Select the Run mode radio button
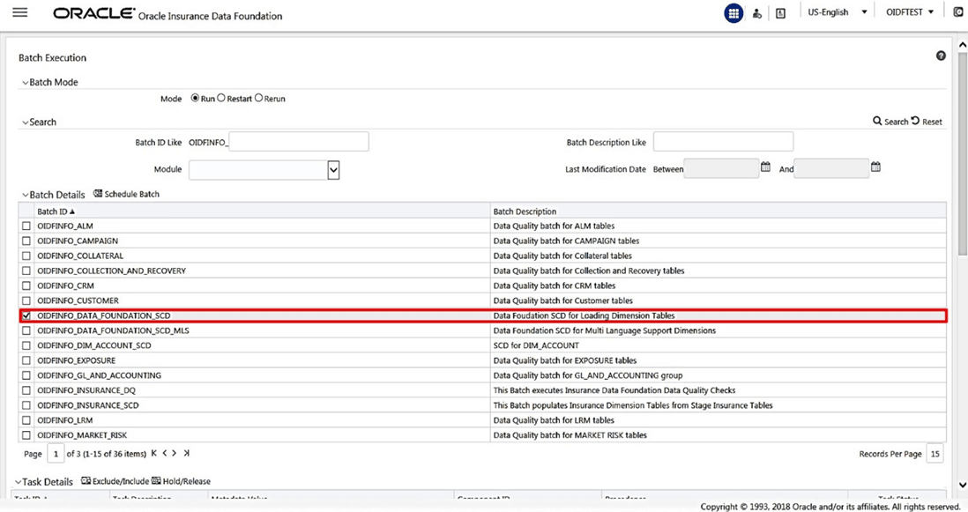The height and width of the screenshot is (512, 968). click(x=195, y=98)
